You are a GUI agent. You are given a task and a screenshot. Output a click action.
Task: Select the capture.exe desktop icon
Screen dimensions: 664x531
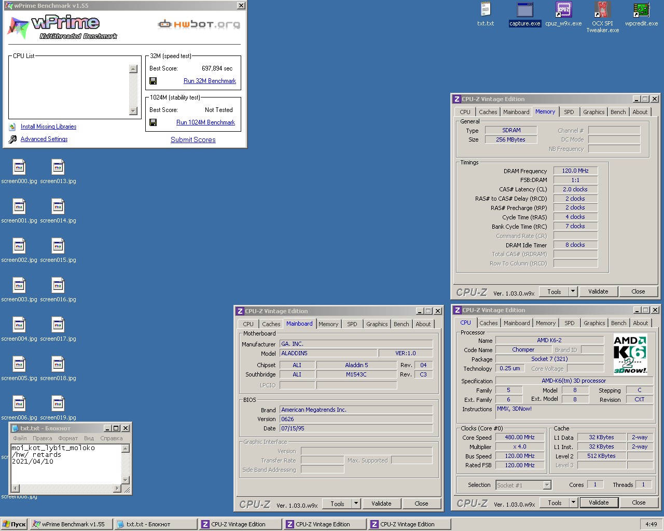click(x=525, y=14)
